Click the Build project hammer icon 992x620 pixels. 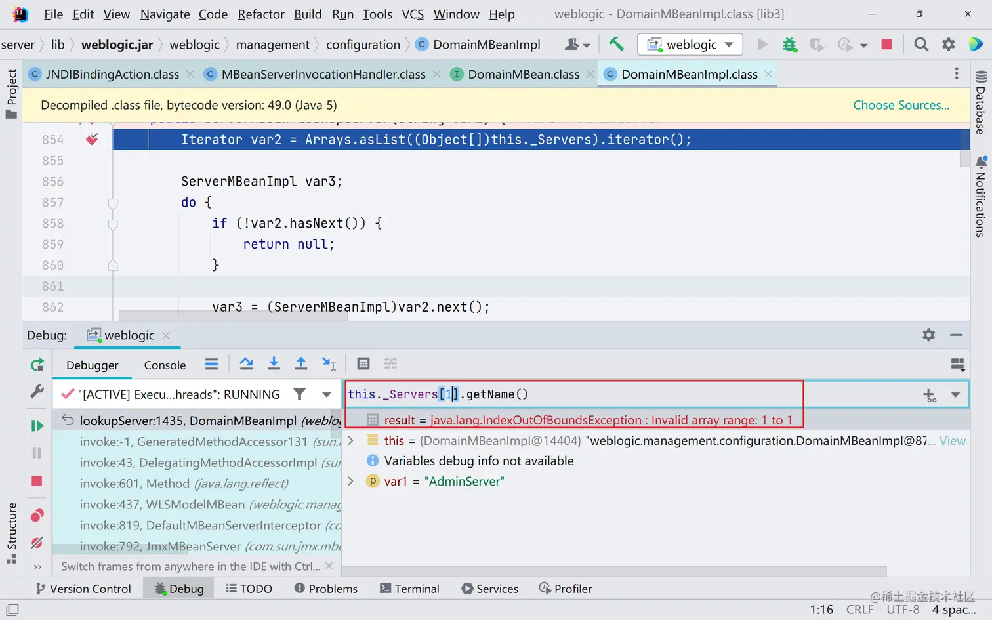[616, 44]
